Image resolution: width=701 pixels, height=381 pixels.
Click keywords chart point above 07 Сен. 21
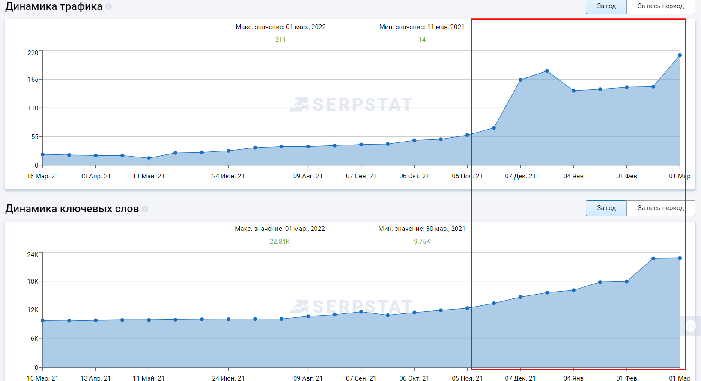pyautogui.click(x=361, y=312)
